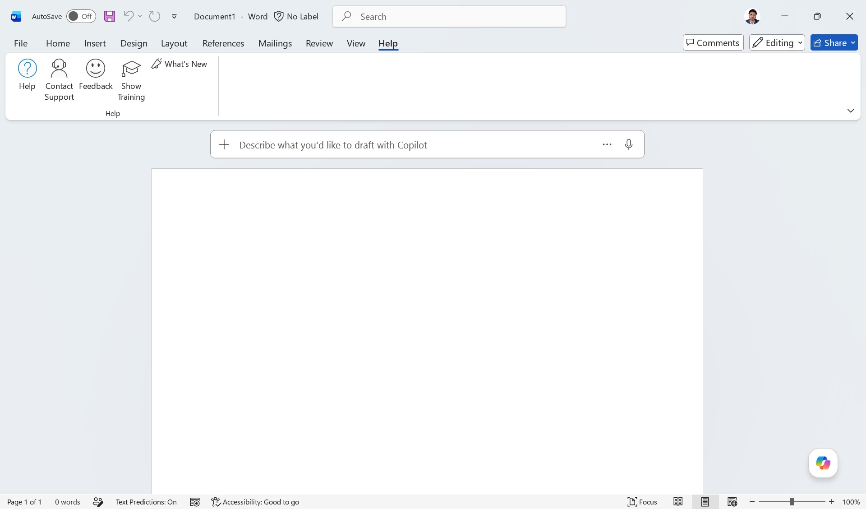Save the document with the Save icon

(x=110, y=16)
